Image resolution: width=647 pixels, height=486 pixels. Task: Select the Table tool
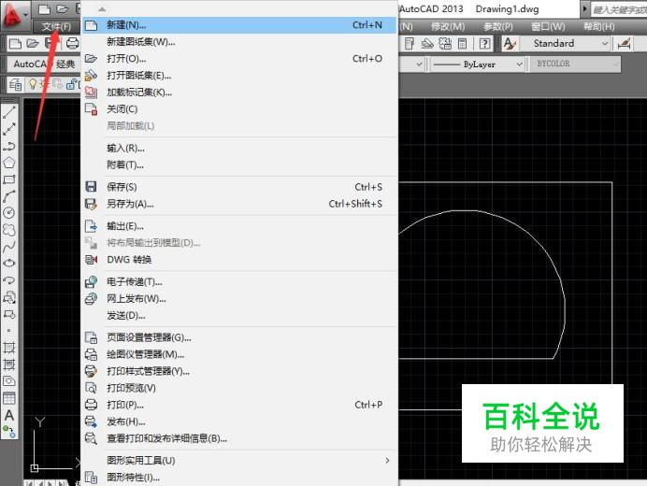click(9, 398)
